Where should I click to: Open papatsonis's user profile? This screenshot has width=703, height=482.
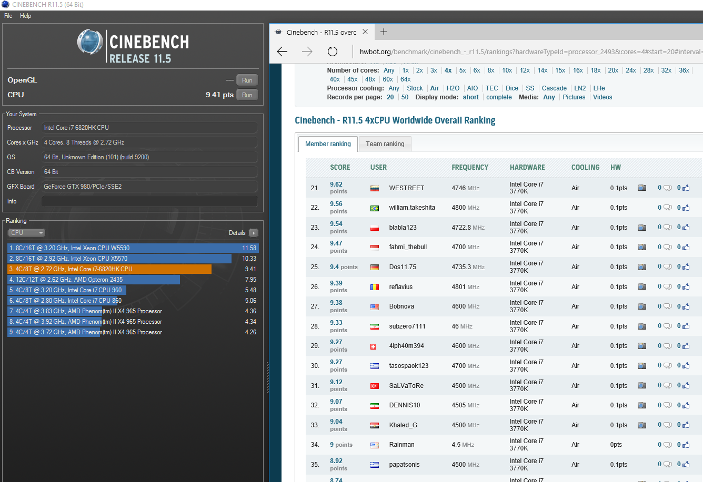pos(405,465)
